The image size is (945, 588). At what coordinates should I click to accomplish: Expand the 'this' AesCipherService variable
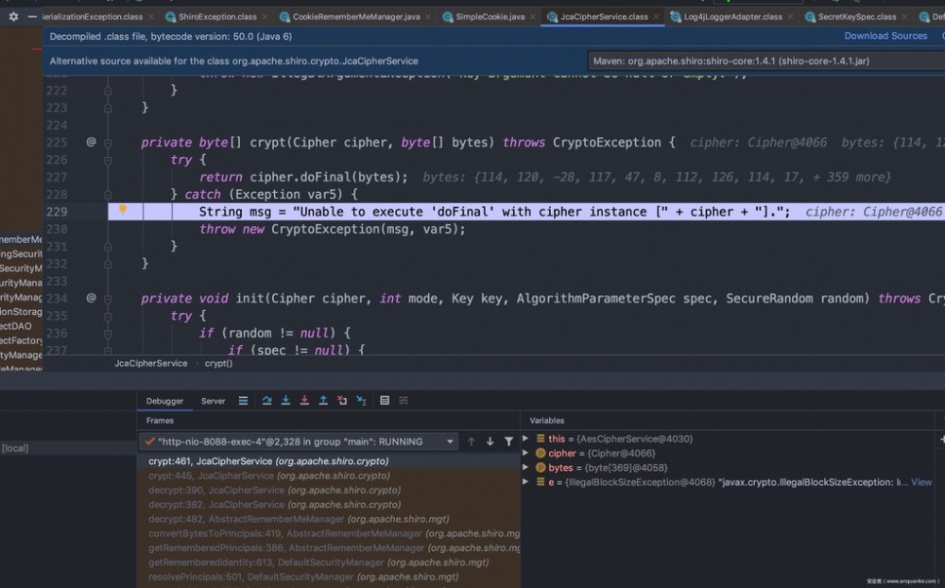pyautogui.click(x=526, y=440)
